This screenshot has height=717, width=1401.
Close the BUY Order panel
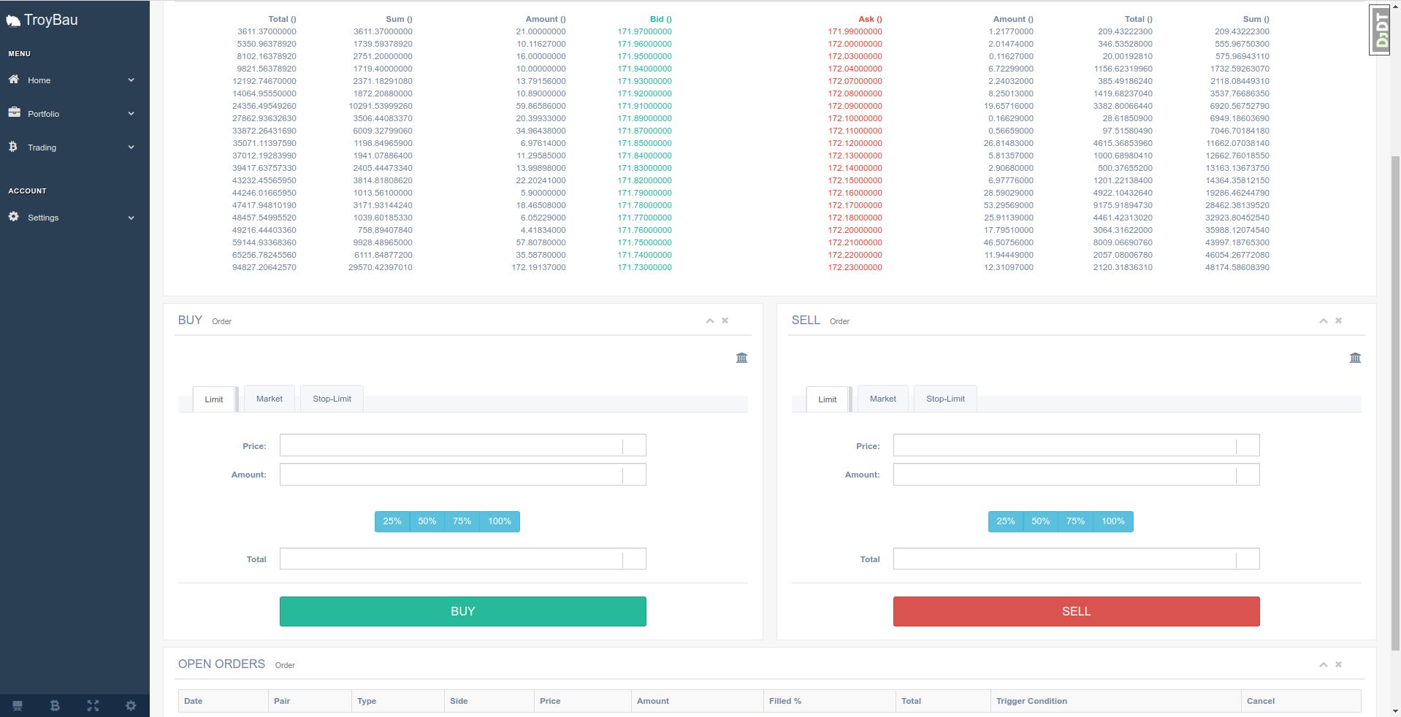tap(725, 321)
